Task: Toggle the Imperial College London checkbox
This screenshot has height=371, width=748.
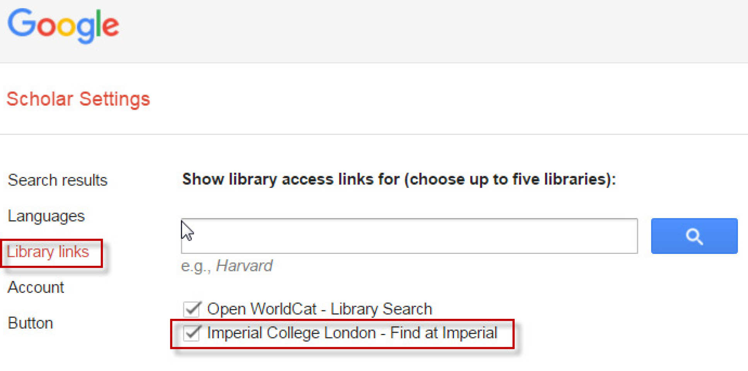Action: pyautogui.click(x=192, y=333)
